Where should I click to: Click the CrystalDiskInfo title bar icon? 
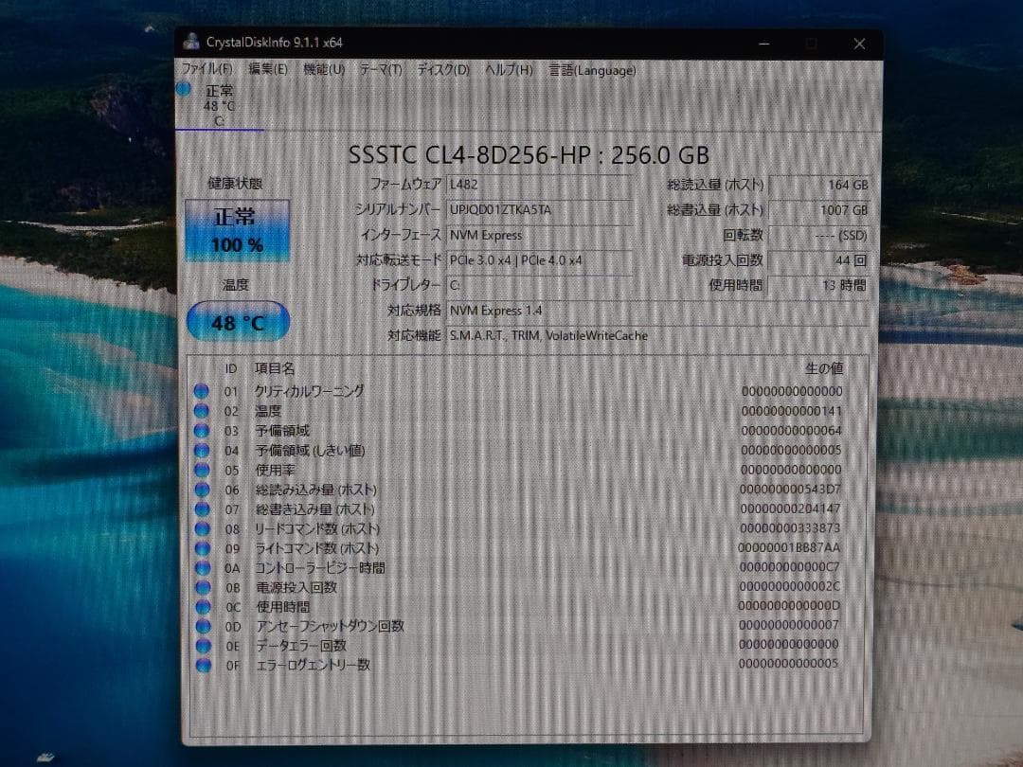tap(191, 42)
